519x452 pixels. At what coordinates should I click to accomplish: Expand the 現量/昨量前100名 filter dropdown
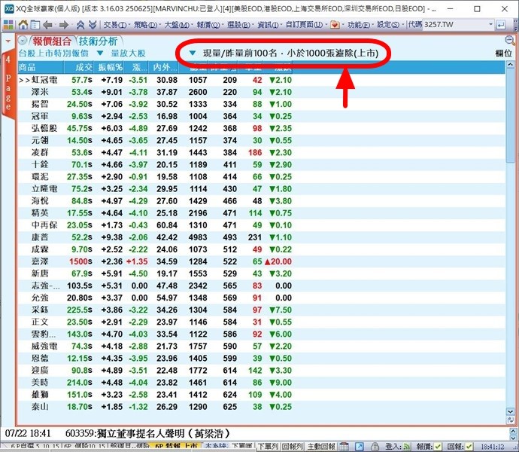(x=193, y=53)
